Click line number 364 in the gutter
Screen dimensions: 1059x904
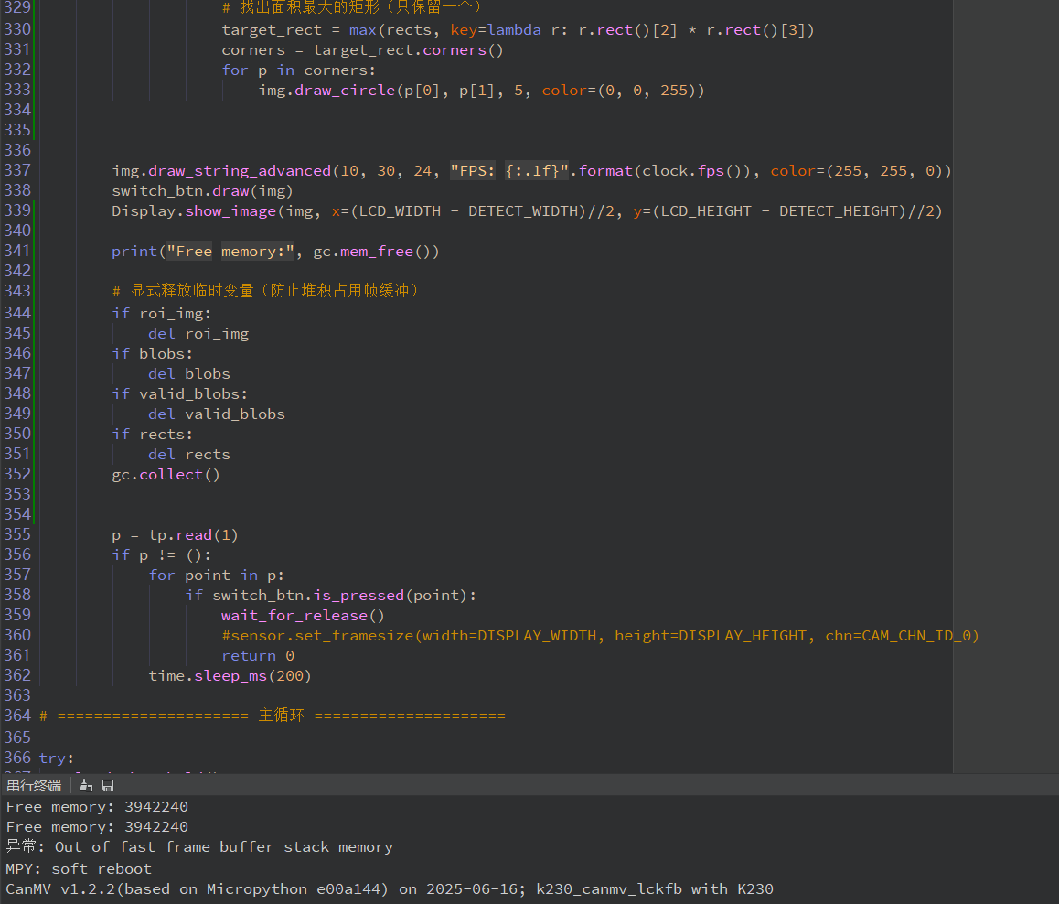pyautogui.click(x=17, y=716)
